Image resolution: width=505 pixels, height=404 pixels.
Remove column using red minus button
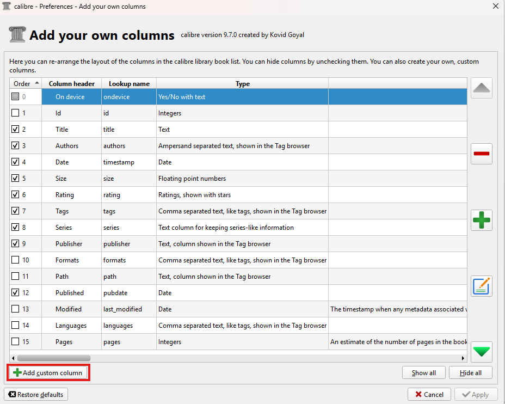[x=481, y=154]
